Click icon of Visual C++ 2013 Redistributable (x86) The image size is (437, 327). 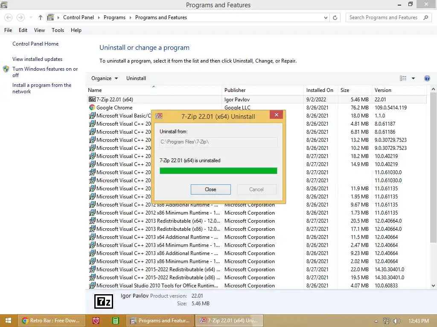(x=92, y=229)
